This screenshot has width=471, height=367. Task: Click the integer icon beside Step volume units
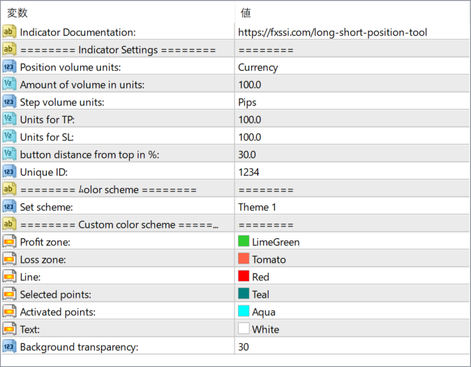(x=9, y=102)
